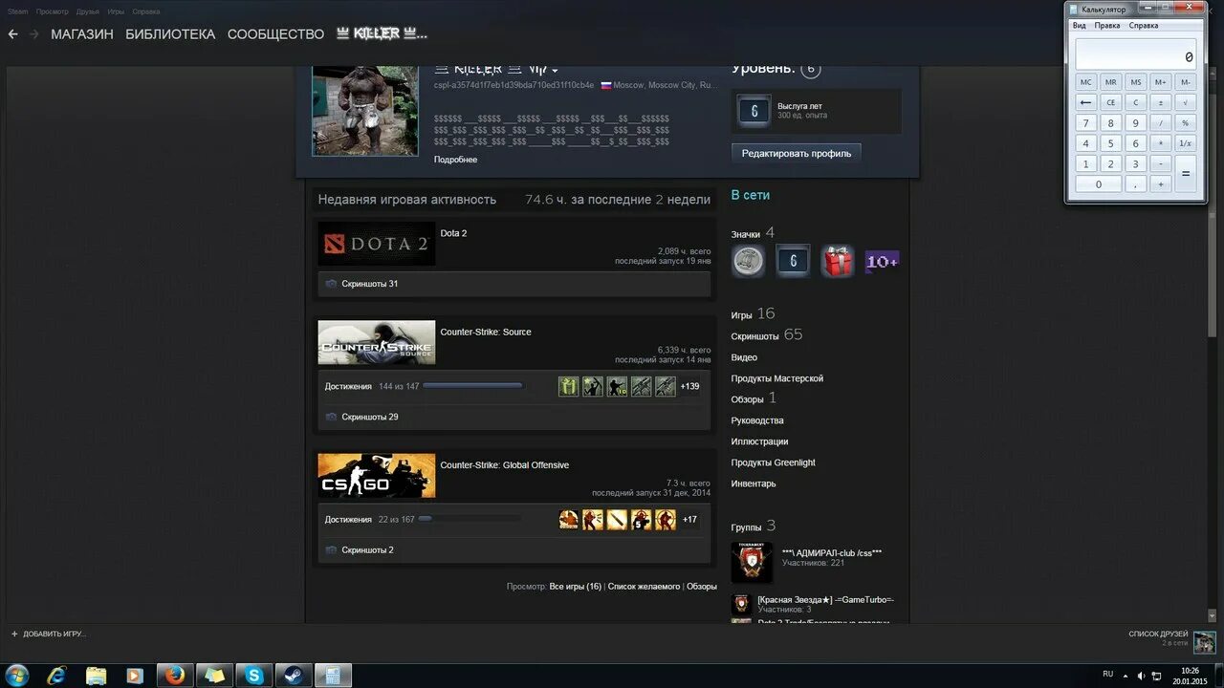
Task: Expand the profile name dropdown arrow
Action: [555, 71]
